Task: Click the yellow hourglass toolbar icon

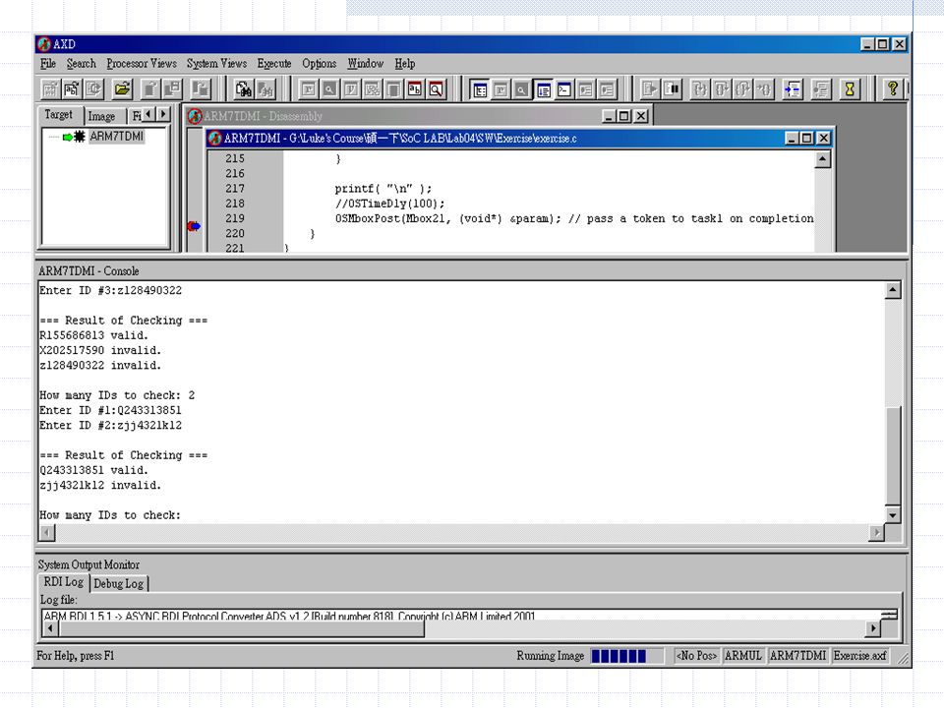Action: tap(850, 89)
